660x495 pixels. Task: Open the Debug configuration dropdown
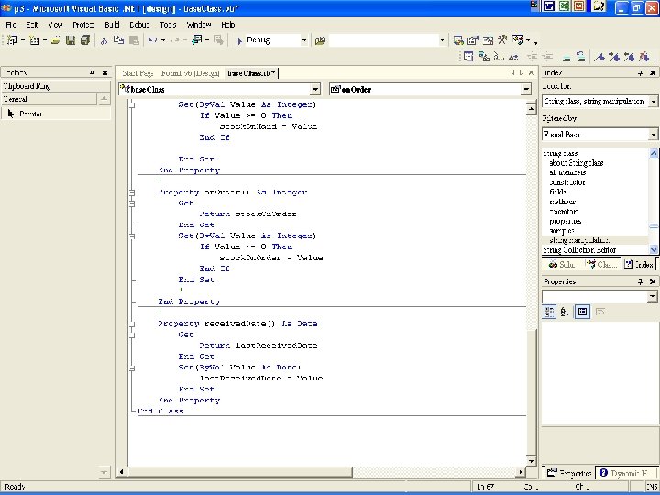pos(303,40)
